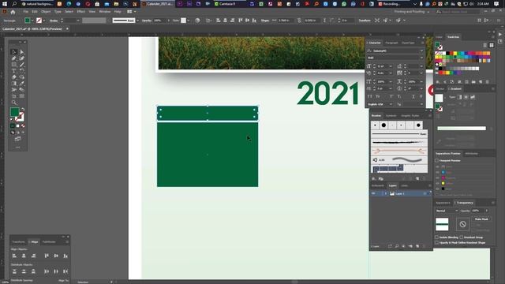The image size is (505, 284).
Task: Choose the Linear Gradient type
Action: pyautogui.click(x=459, y=97)
